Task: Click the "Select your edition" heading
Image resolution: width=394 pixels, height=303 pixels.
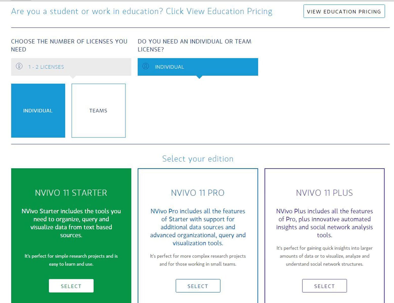Action: [x=198, y=159]
